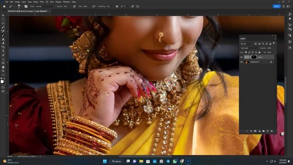Open tool preset picker arrow next to brush
293x165 pixels.
[13, 6]
